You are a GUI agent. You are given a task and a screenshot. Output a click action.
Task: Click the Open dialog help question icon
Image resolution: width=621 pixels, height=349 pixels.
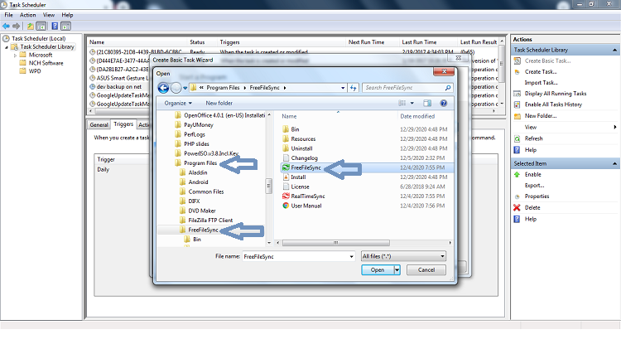coord(444,103)
